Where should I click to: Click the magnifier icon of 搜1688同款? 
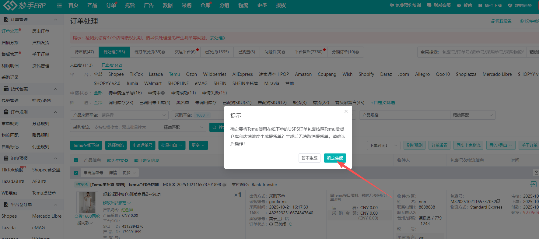76,216
